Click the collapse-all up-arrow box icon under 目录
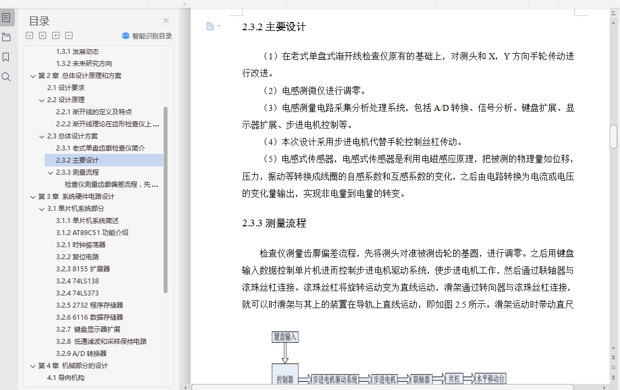The height and width of the screenshot is (390, 620). 42,36
